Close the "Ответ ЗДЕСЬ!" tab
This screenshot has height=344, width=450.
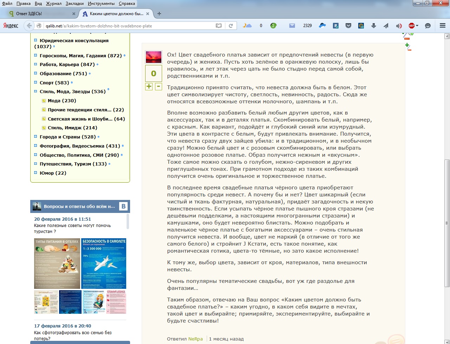(74, 14)
